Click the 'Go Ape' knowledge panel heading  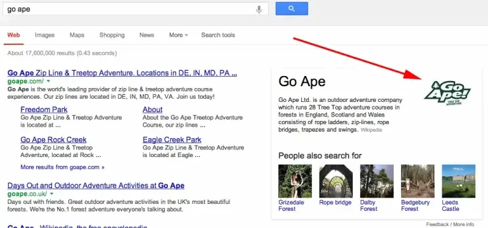click(302, 82)
